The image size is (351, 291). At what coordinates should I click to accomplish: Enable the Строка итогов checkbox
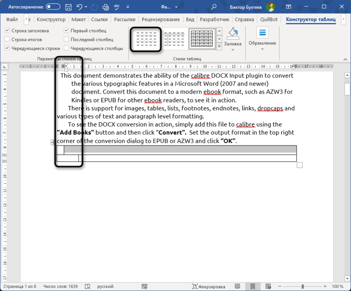click(7, 39)
